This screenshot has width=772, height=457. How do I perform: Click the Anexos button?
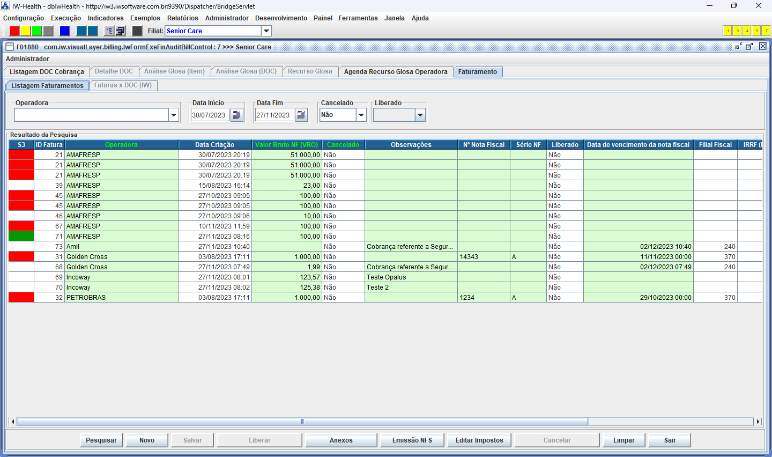point(341,440)
